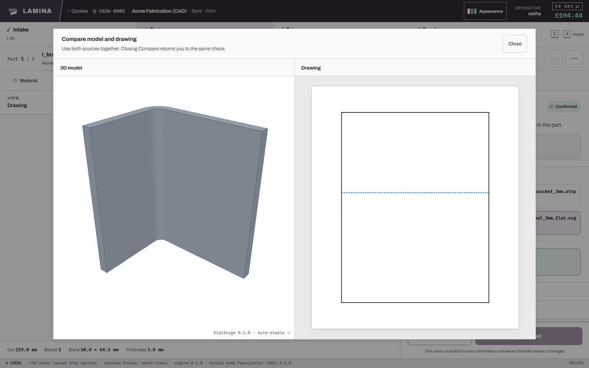Click the Bends 1 readout
This screenshot has width=589, height=368.
pyautogui.click(x=53, y=350)
